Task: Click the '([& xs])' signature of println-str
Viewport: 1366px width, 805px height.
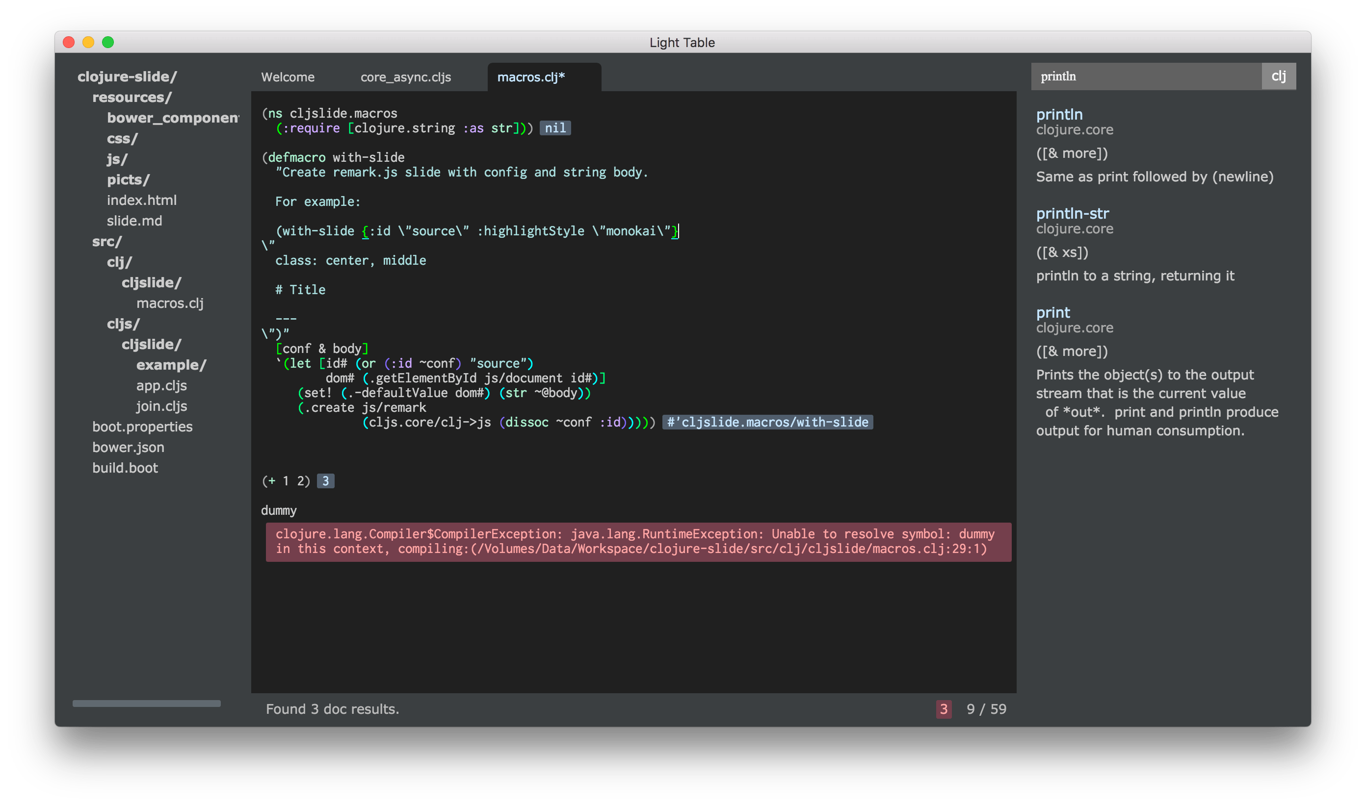Action: (1062, 252)
